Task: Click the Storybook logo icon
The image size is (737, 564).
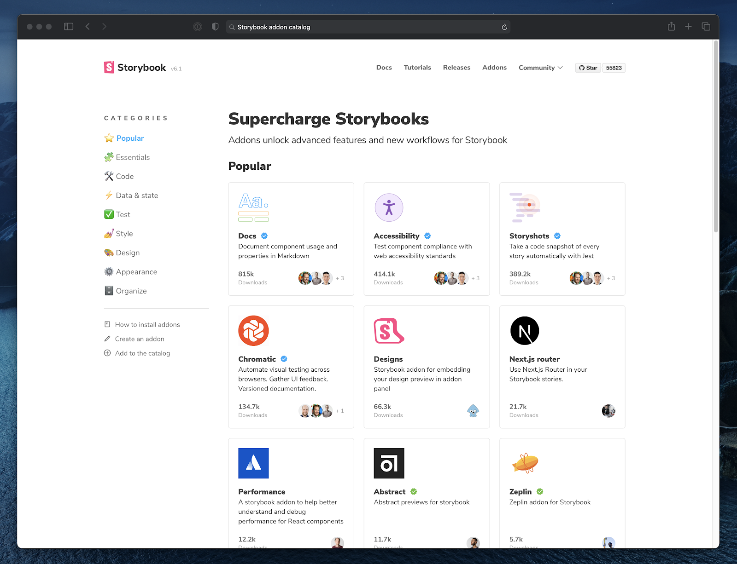Action: click(109, 68)
